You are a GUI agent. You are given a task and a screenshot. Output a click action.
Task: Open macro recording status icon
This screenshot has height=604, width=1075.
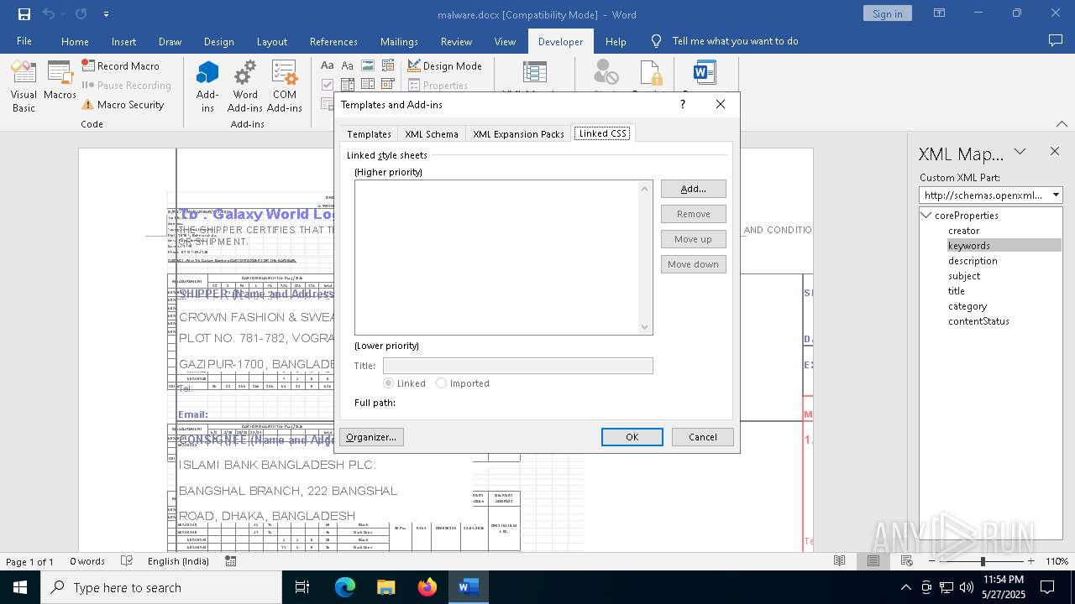pyautogui.click(x=231, y=561)
